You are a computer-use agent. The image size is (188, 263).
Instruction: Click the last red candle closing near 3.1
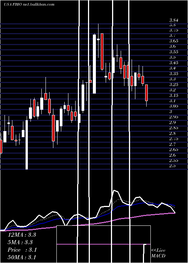click(x=147, y=93)
